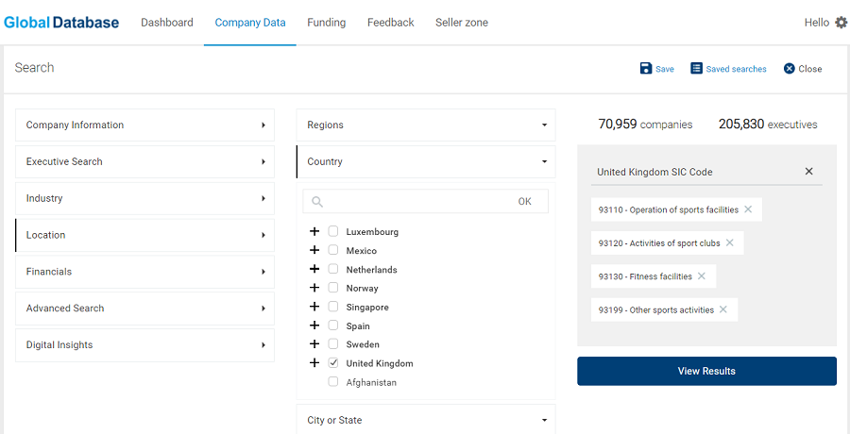This screenshot has width=850, height=434.
Task: Open the Dashboard tab
Action: click(167, 23)
